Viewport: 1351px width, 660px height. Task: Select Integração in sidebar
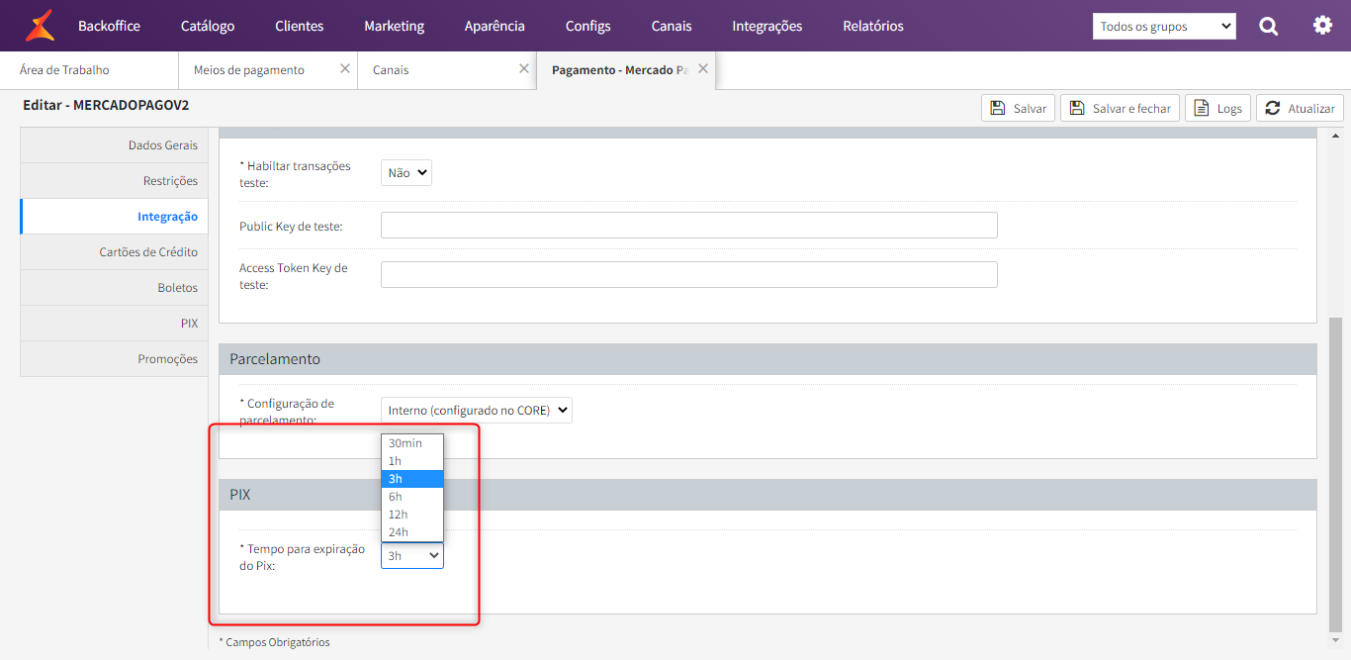[x=114, y=217]
